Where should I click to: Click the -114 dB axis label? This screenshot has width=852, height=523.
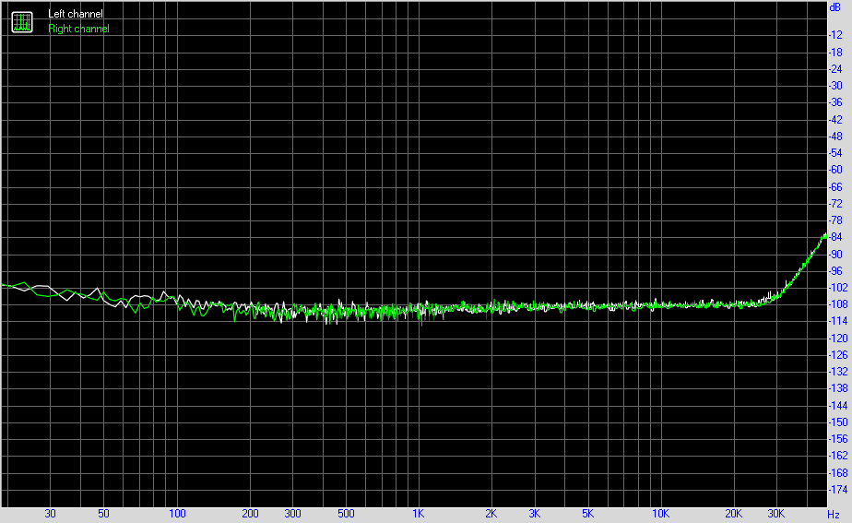838,321
